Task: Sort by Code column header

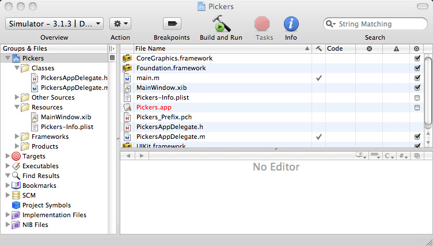Action: click(x=340, y=48)
